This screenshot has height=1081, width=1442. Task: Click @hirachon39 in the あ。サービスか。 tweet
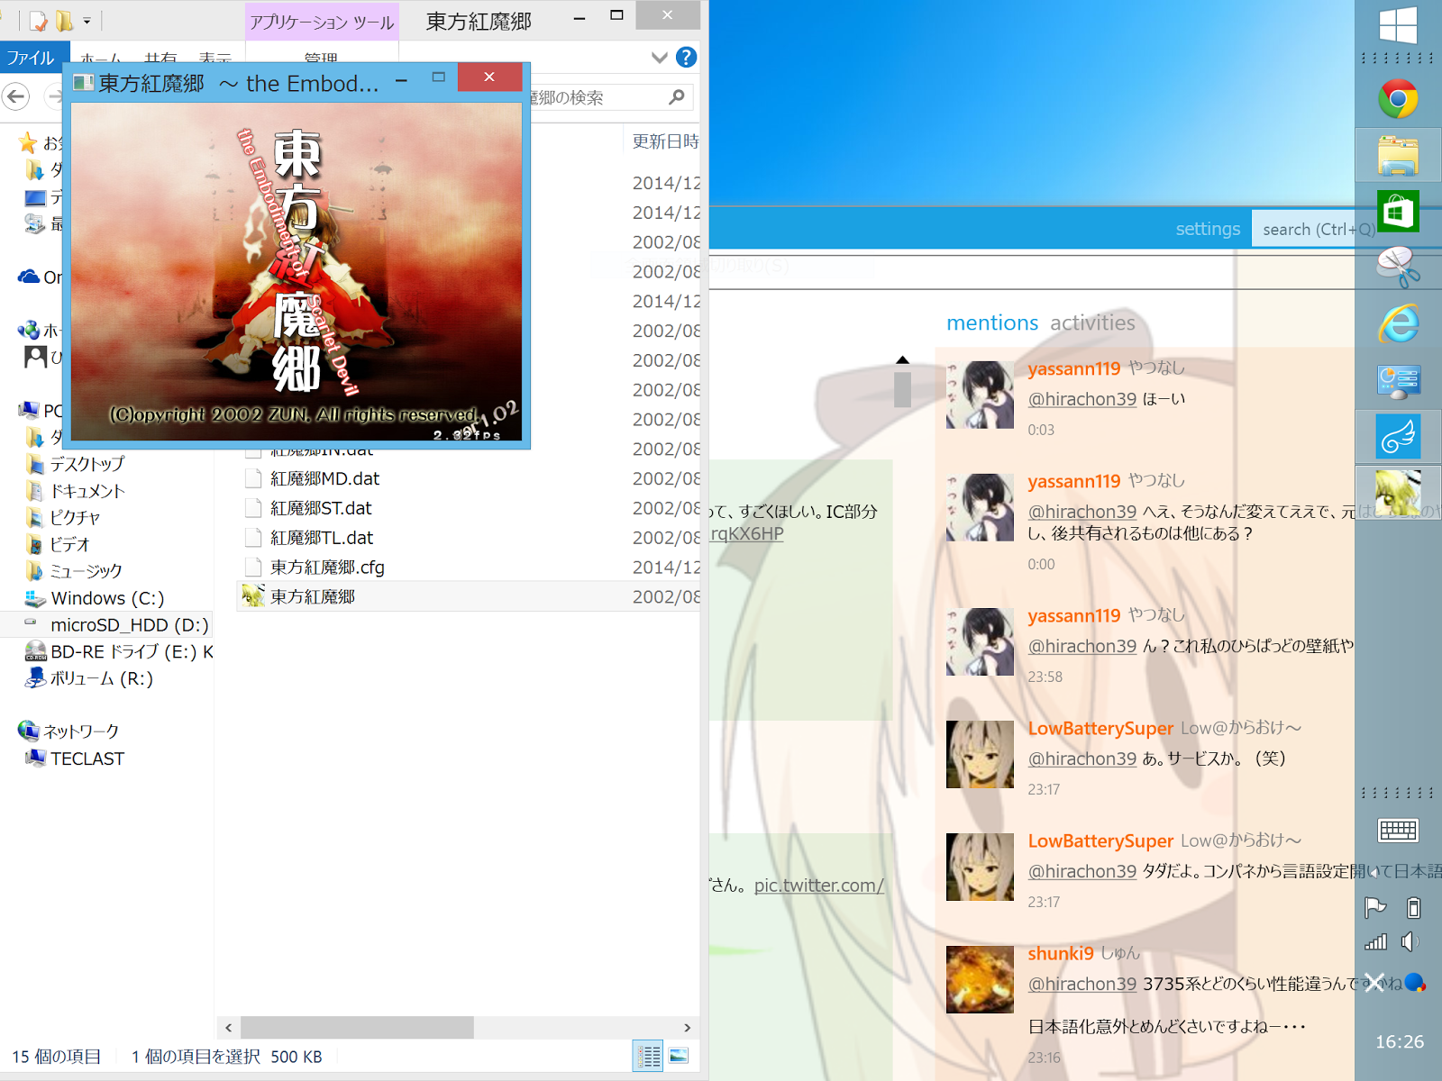click(x=1082, y=759)
